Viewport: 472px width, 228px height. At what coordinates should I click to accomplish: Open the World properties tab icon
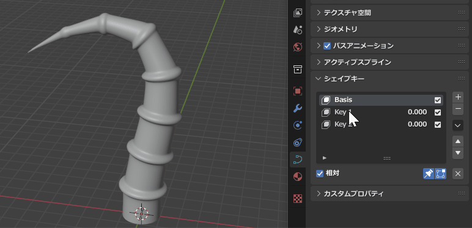click(x=298, y=47)
